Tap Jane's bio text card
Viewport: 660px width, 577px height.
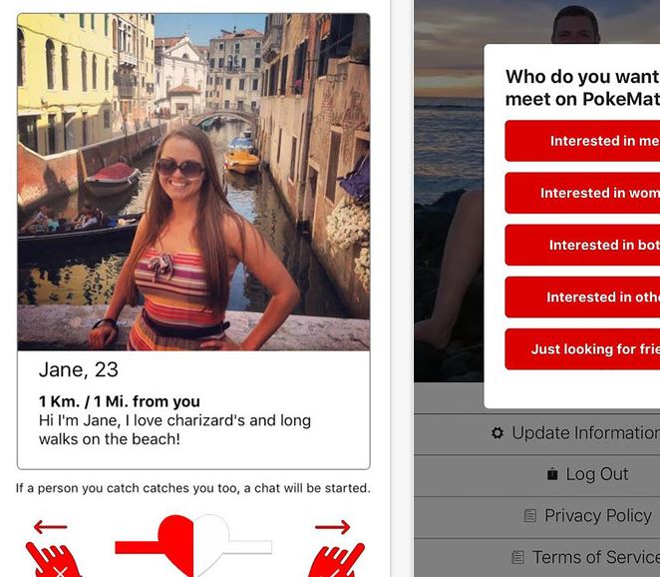(193, 409)
